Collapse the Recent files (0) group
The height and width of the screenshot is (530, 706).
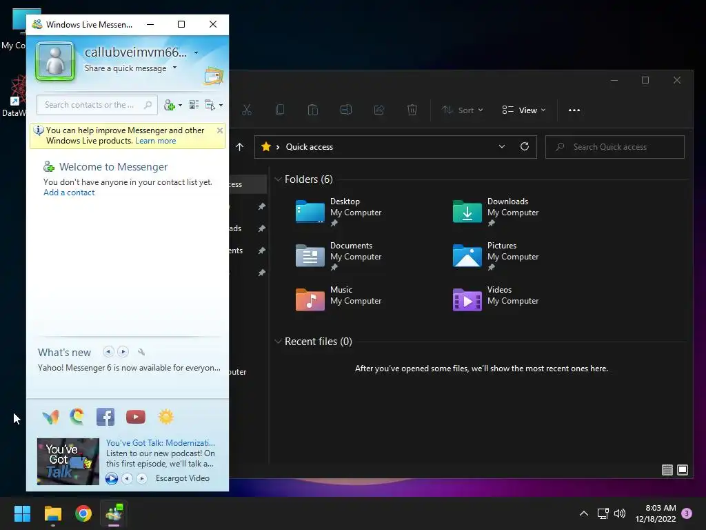click(x=278, y=342)
